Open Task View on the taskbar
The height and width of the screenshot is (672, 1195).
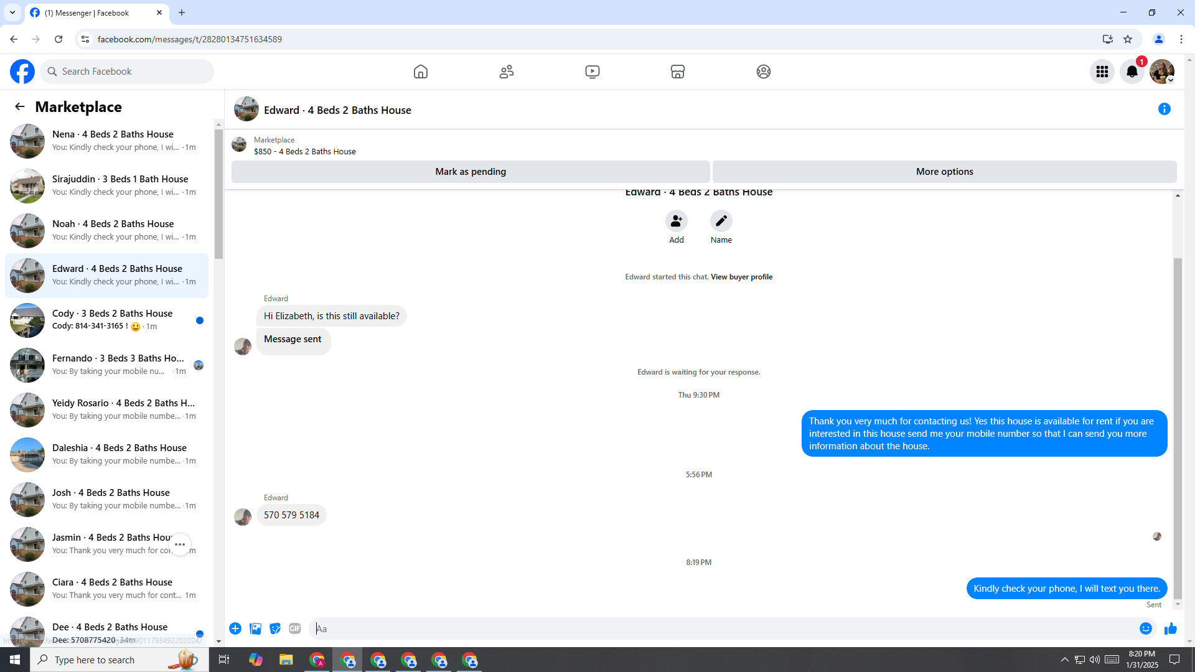tap(224, 660)
